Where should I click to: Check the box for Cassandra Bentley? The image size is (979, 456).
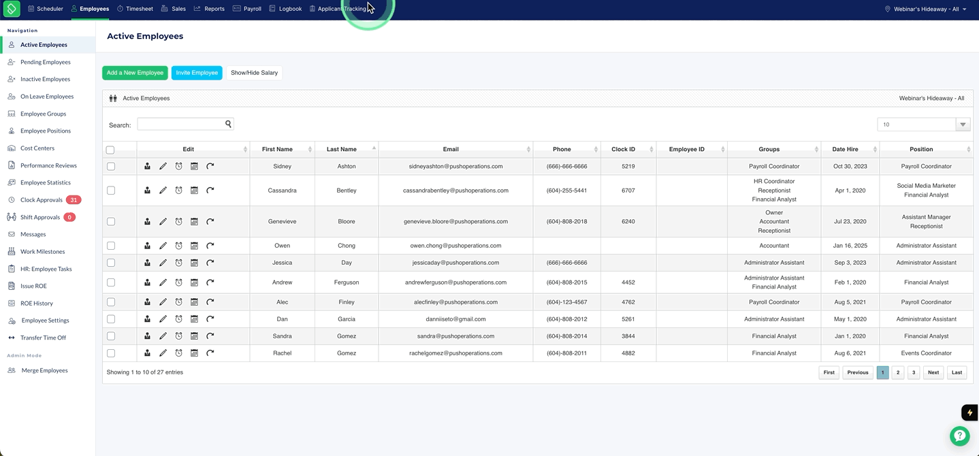coord(111,191)
